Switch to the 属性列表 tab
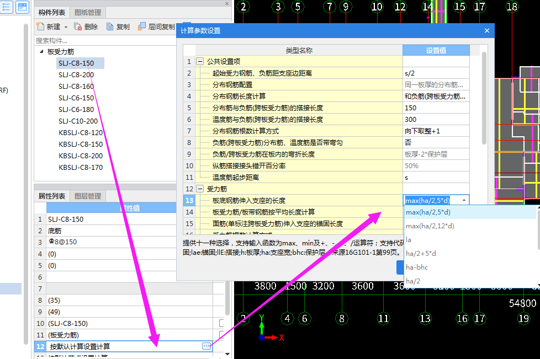This screenshot has height=359, width=540. click(x=52, y=196)
